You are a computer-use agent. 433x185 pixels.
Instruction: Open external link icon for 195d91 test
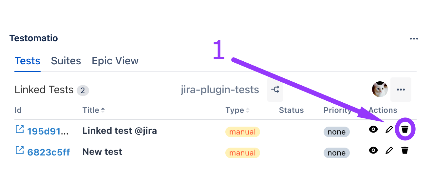coord(20,130)
